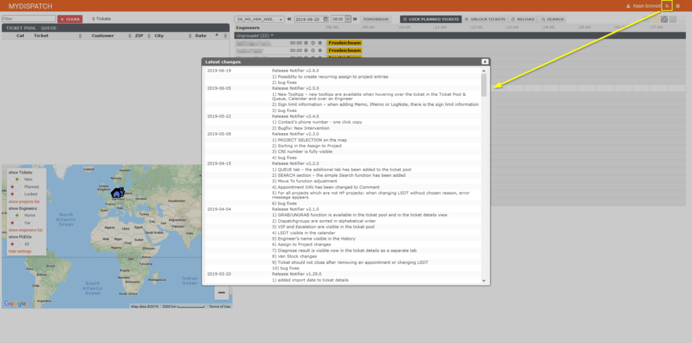Click hide settings on the map
Screen dimensions: 692x343
point(20,251)
